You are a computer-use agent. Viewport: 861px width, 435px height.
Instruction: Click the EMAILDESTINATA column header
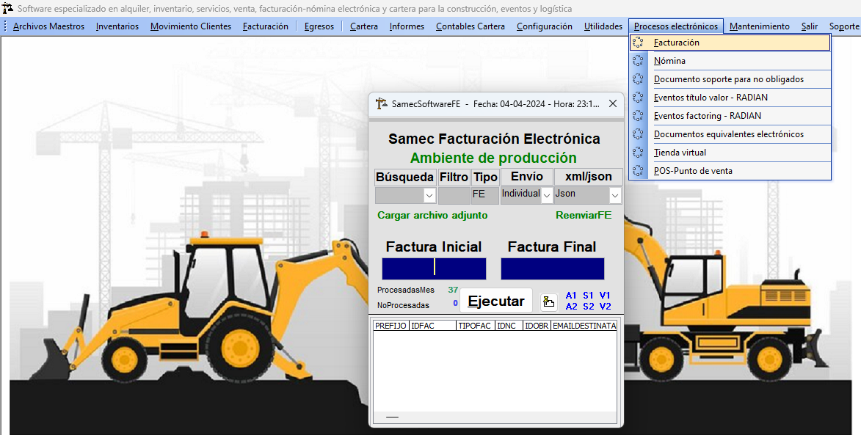point(584,326)
